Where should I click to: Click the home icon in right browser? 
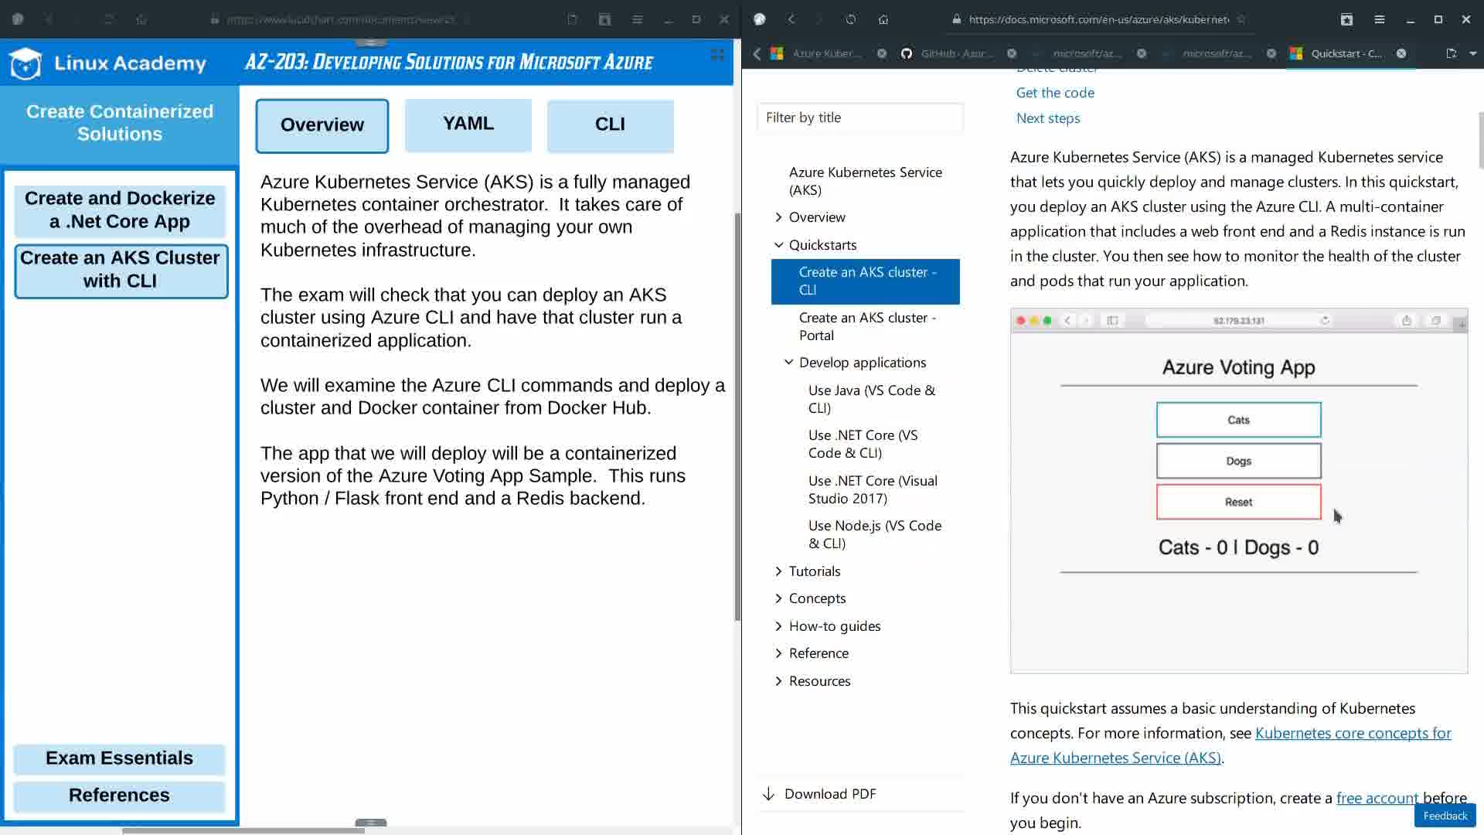coord(883,19)
